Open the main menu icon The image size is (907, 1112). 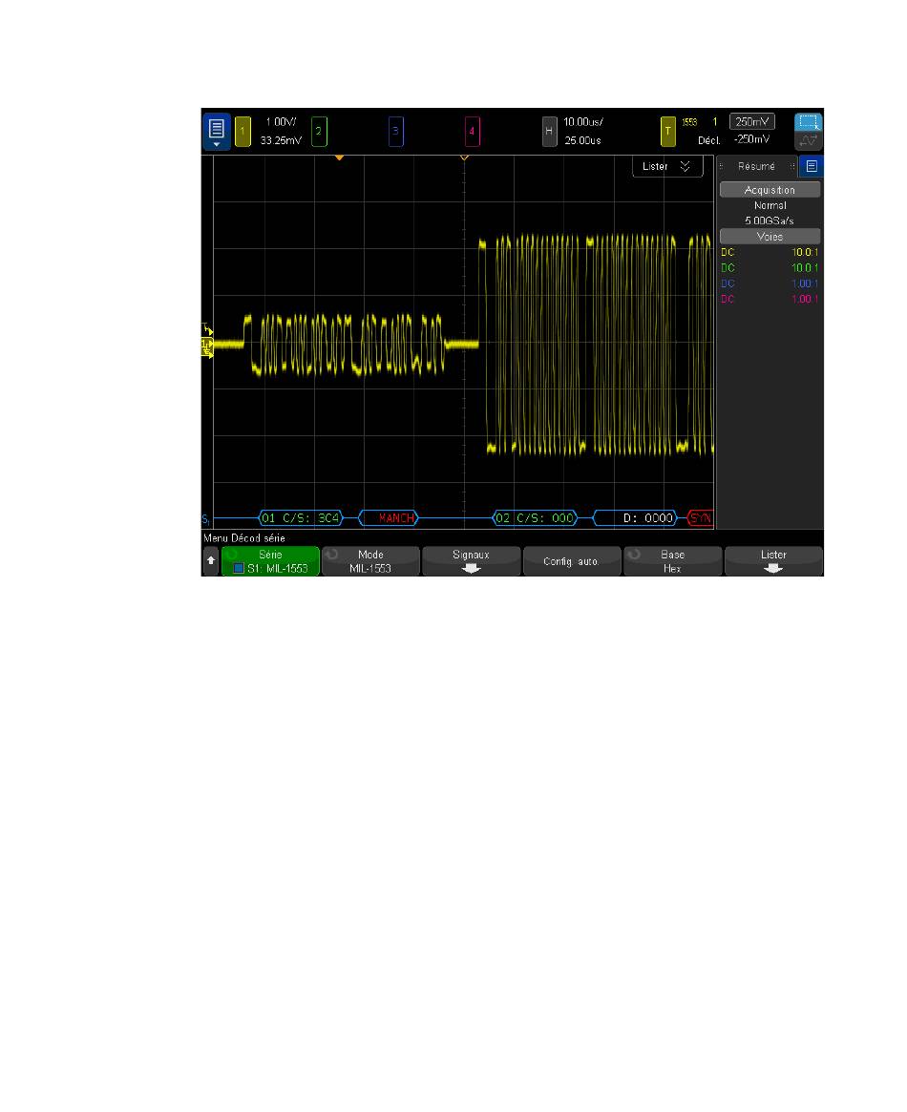click(217, 131)
